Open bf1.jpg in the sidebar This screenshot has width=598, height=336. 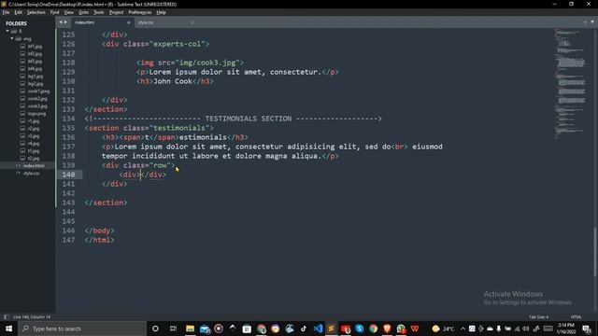[35, 47]
